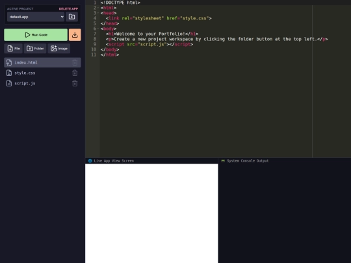Click line number 11 in the gutter
The image size is (351, 263).
point(94,55)
